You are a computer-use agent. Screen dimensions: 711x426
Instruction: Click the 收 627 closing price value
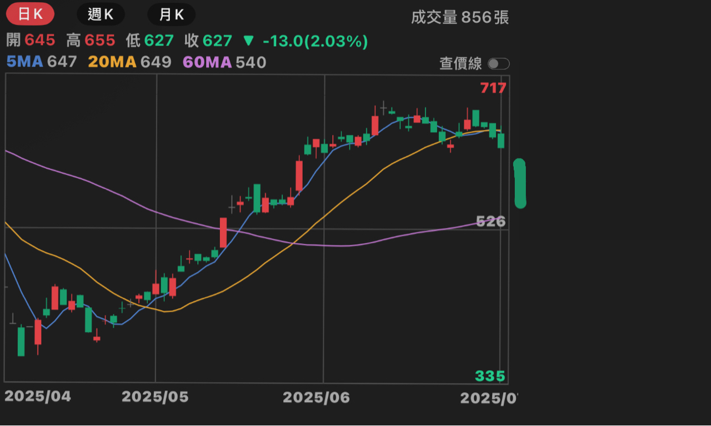point(217,41)
